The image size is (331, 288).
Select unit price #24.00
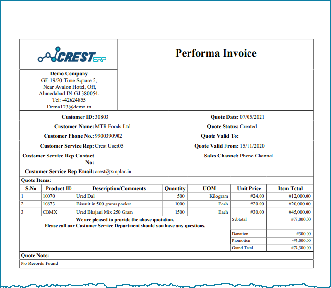[257, 196]
